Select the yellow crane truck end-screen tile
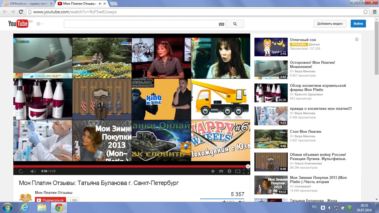Viewport: 379px width, 213px height. 221,99
